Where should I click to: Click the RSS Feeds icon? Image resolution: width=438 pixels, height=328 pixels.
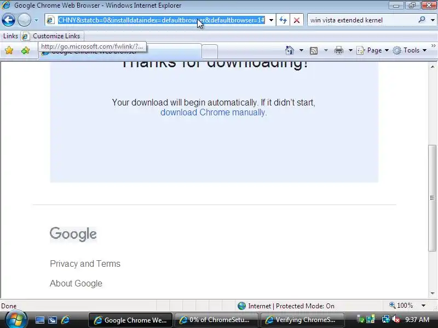(314, 50)
